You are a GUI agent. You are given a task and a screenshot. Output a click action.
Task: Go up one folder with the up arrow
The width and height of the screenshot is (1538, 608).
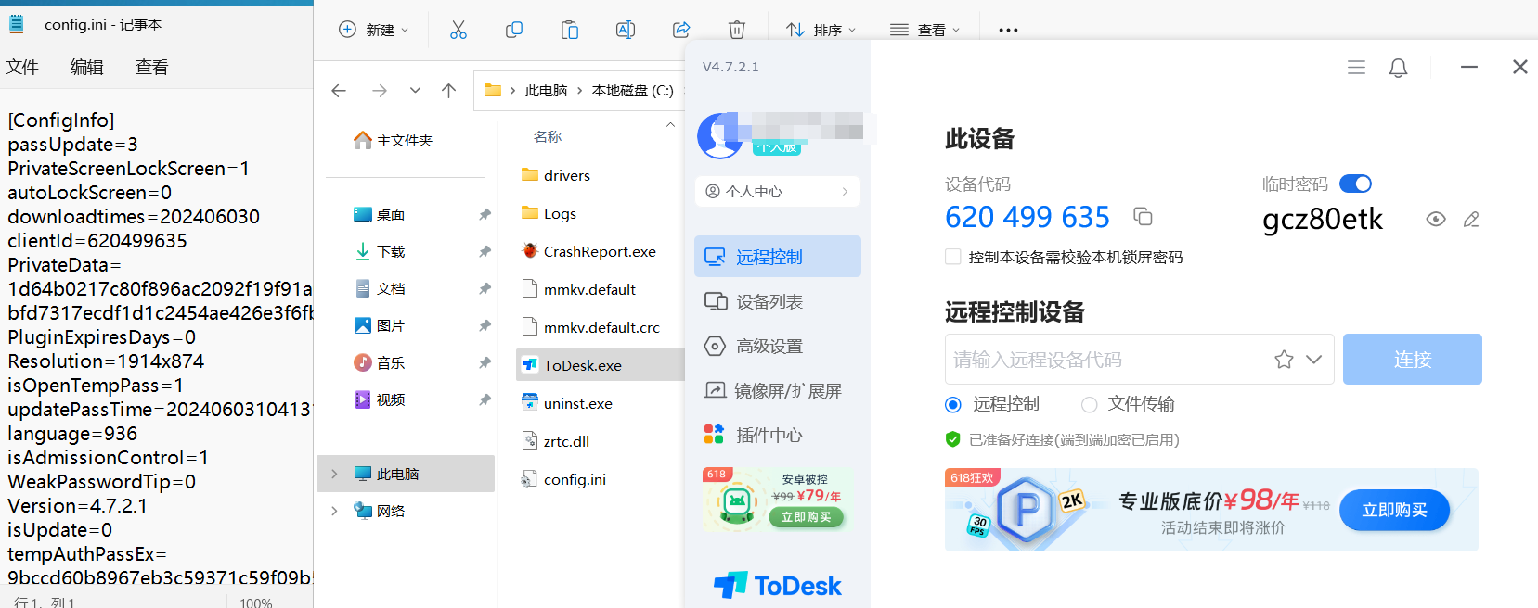click(x=449, y=90)
